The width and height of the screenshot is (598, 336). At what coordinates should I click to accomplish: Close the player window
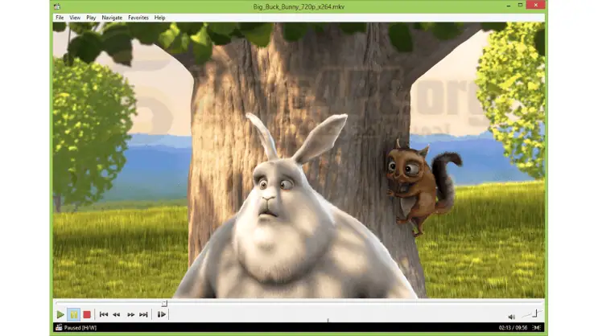point(536,5)
